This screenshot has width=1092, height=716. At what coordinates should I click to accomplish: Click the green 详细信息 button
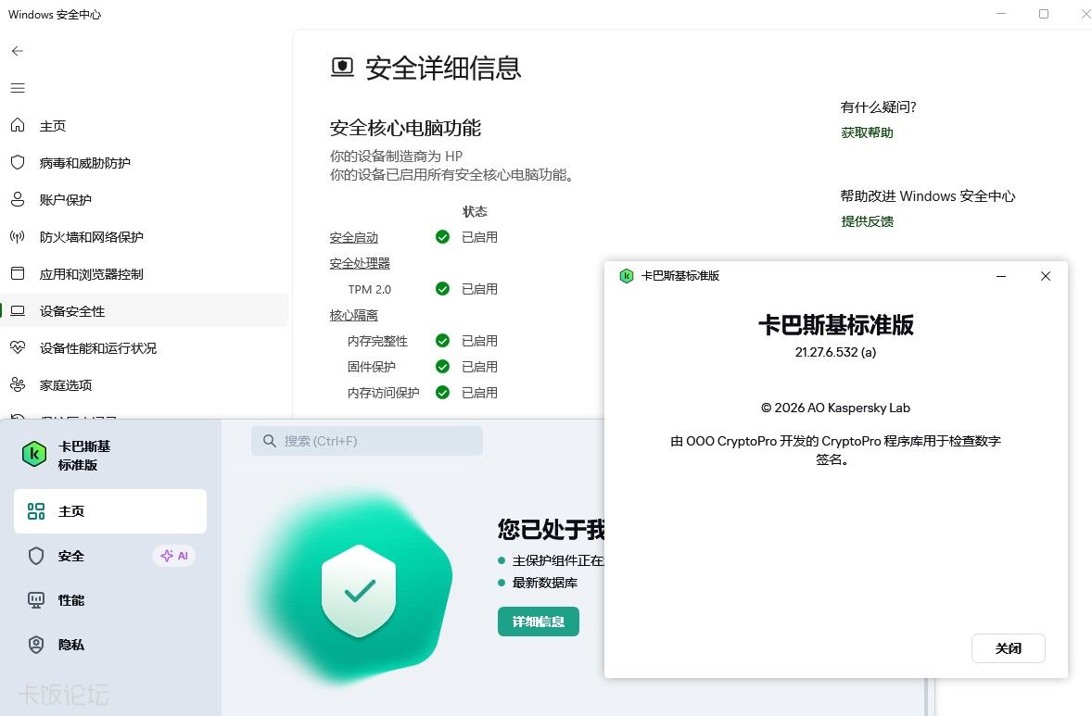point(539,622)
